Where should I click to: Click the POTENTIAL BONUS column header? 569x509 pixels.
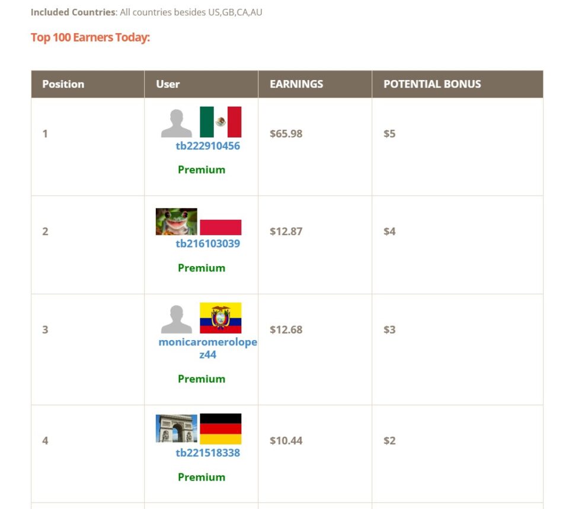432,84
